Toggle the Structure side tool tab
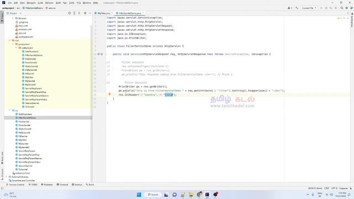Image resolution: width=354 pixels, height=199 pixels. (x=2, y=174)
